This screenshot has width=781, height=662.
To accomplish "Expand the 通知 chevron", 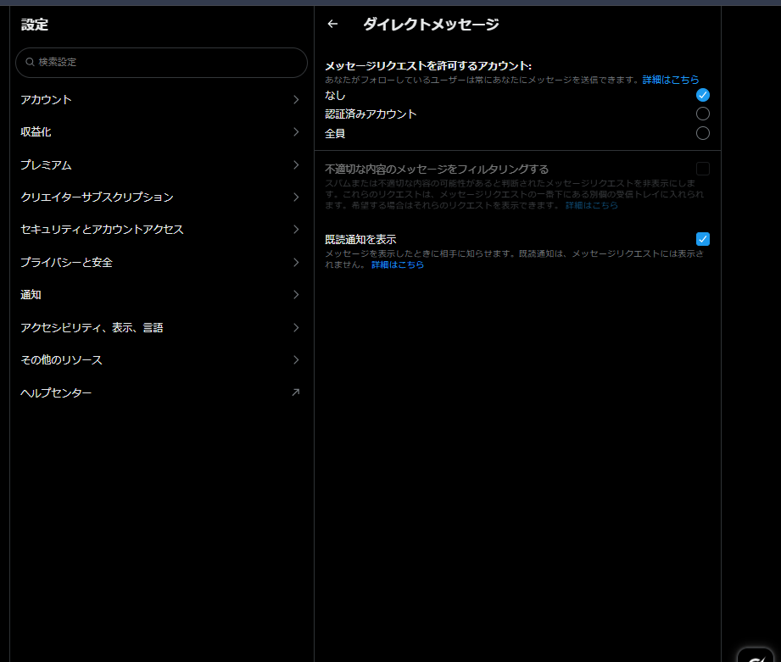I will click(296, 295).
